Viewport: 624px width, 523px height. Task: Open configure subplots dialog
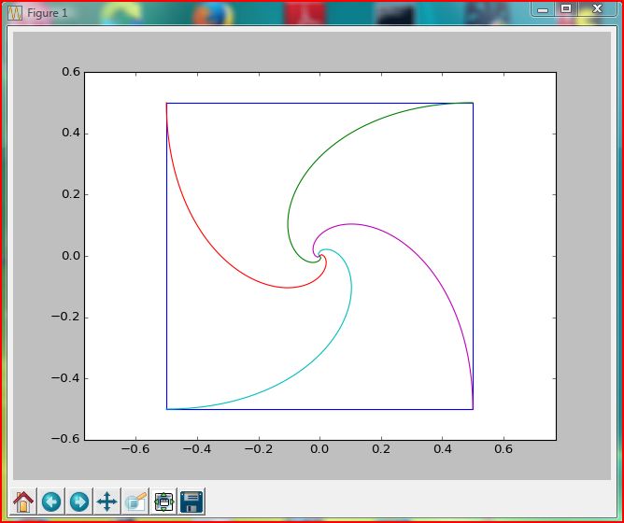click(163, 502)
